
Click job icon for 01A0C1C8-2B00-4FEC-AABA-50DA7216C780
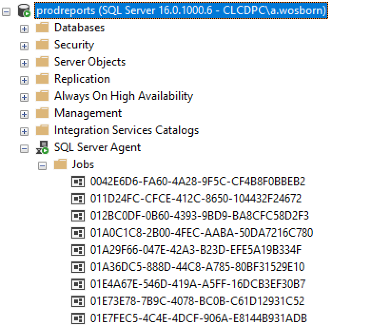coord(78,233)
